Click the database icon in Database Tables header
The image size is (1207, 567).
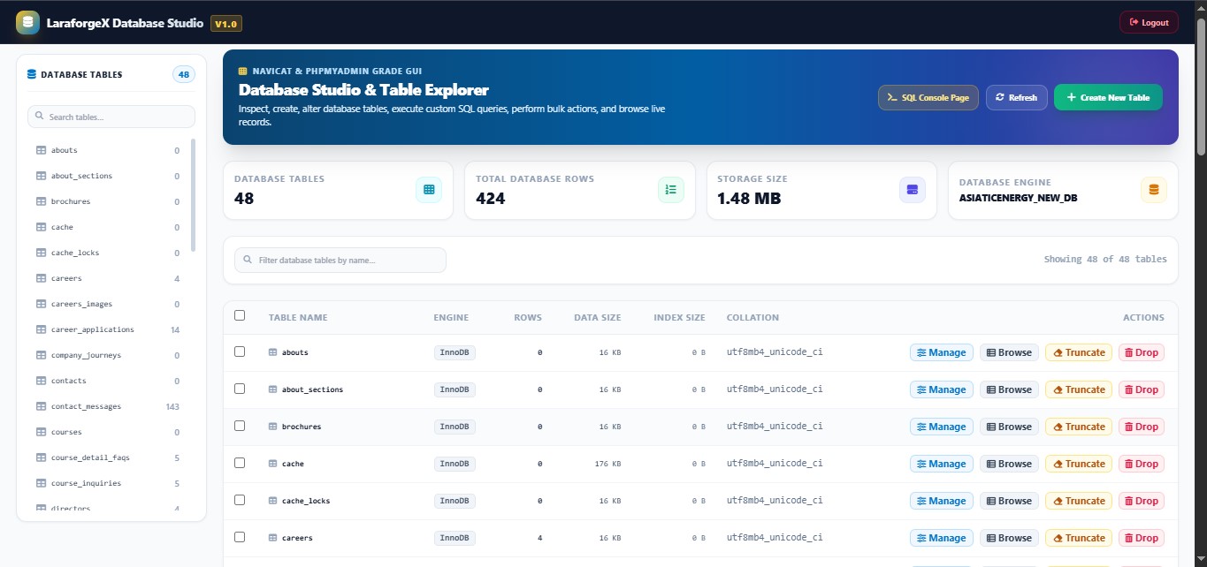pos(32,74)
